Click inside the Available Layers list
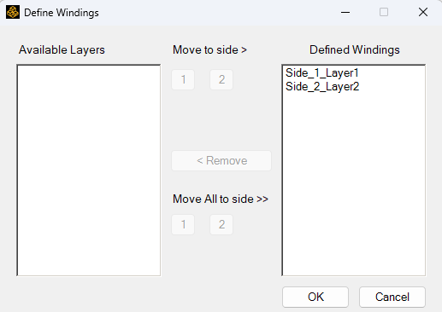Viewport: 442px width, 312px height. pos(89,170)
